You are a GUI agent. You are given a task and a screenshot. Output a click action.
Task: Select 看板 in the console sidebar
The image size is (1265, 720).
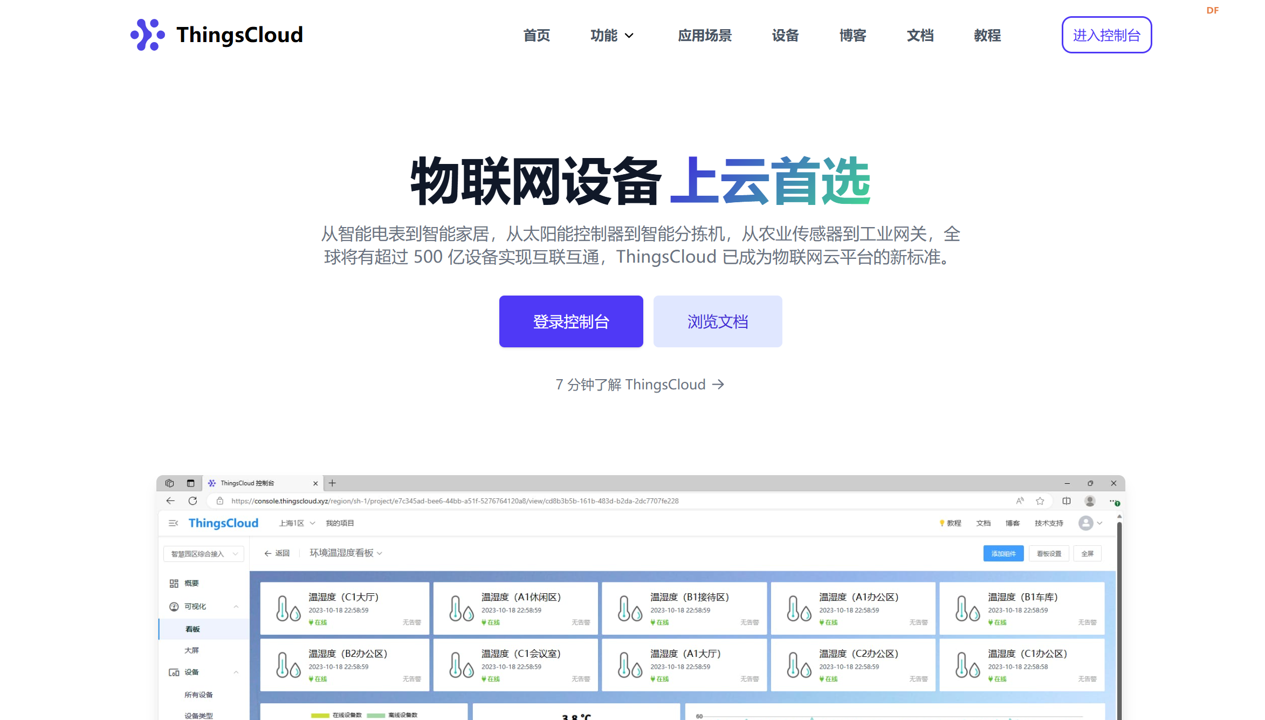pyautogui.click(x=204, y=629)
